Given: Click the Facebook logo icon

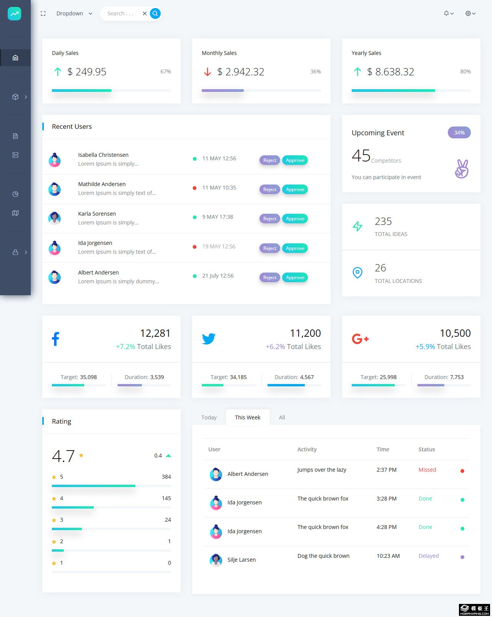Looking at the screenshot, I should coord(56,339).
